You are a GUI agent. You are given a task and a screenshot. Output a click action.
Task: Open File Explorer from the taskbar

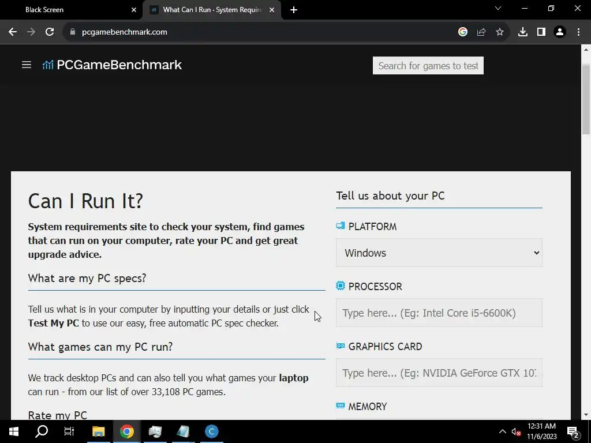tap(98, 431)
